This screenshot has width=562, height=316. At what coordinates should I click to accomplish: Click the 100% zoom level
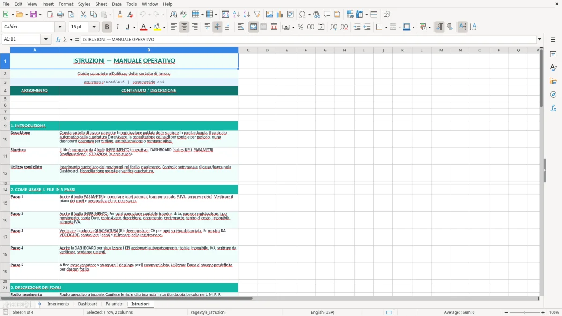pos(554,312)
